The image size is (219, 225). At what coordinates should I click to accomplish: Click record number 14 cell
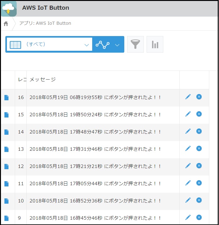pos(21,132)
